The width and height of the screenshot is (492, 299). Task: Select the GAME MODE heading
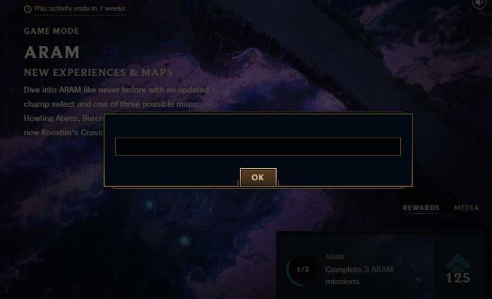point(51,31)
